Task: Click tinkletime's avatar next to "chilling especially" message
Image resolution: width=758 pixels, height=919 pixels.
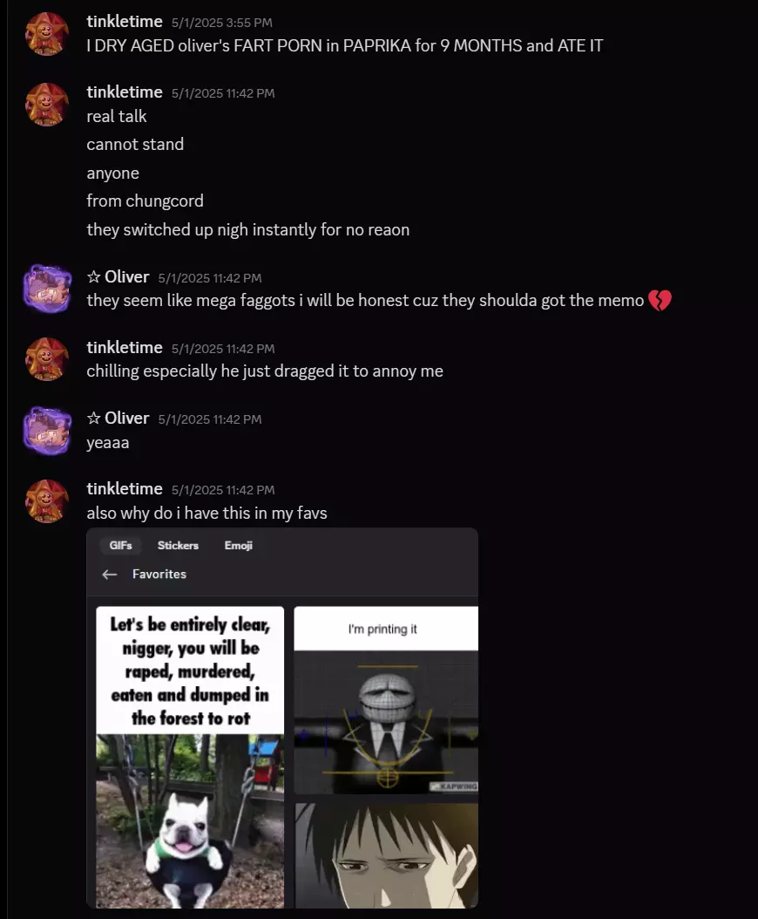Action: pos(47,360)
